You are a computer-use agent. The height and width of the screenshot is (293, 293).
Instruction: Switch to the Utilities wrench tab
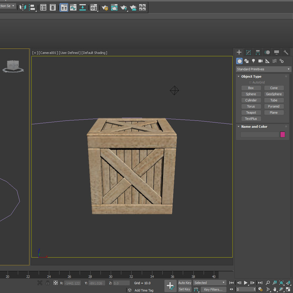286,52
